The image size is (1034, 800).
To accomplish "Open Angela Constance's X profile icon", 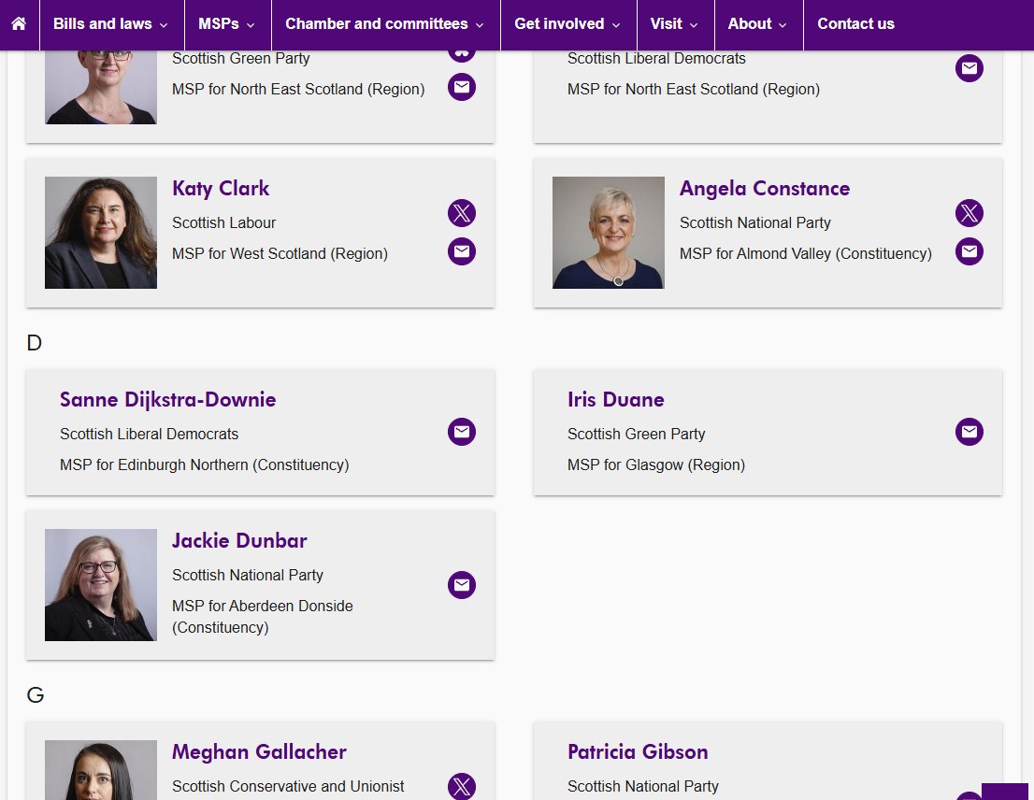I will pos(969,213).
